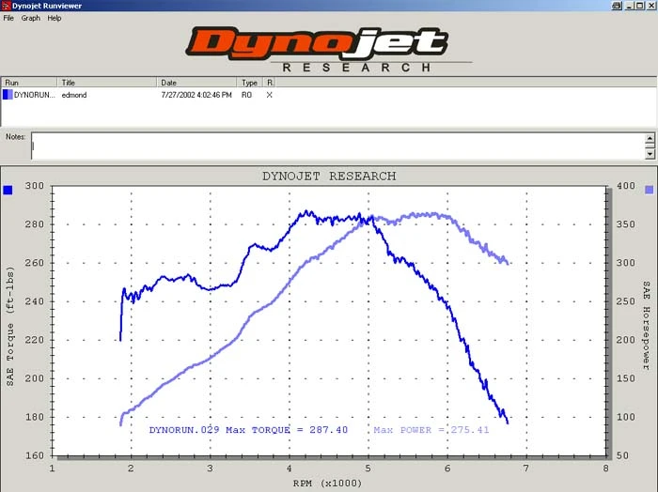Viewport: 658px width, 492px height.
Task: Click the SAE Horsepower axis label
Action: [x=647, y=326]
